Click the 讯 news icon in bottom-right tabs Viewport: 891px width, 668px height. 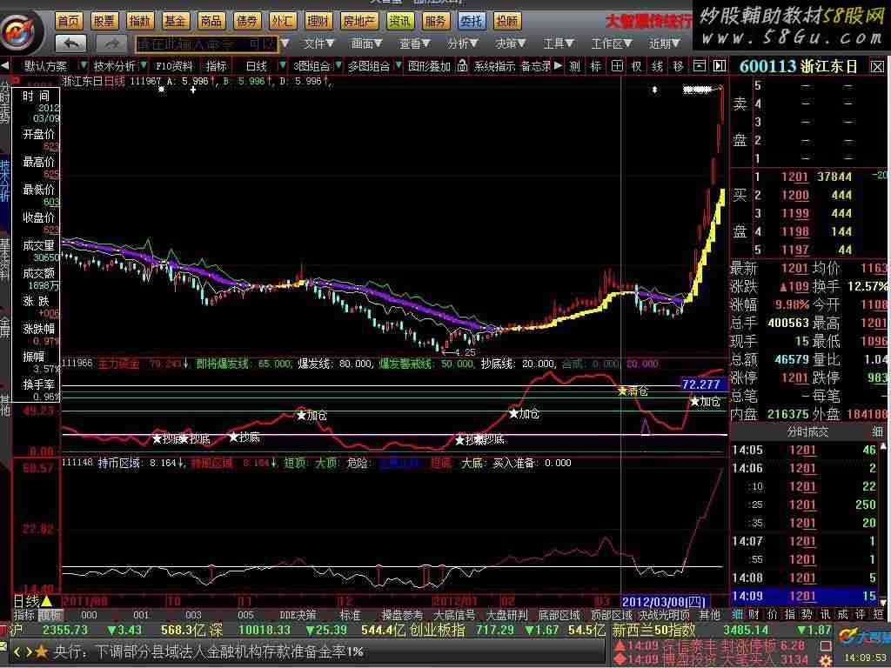(x=825, y=615)
